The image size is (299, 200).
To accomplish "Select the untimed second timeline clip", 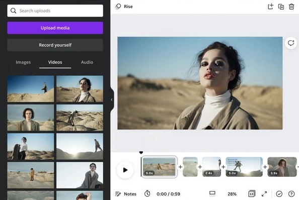I will point(190,167).
